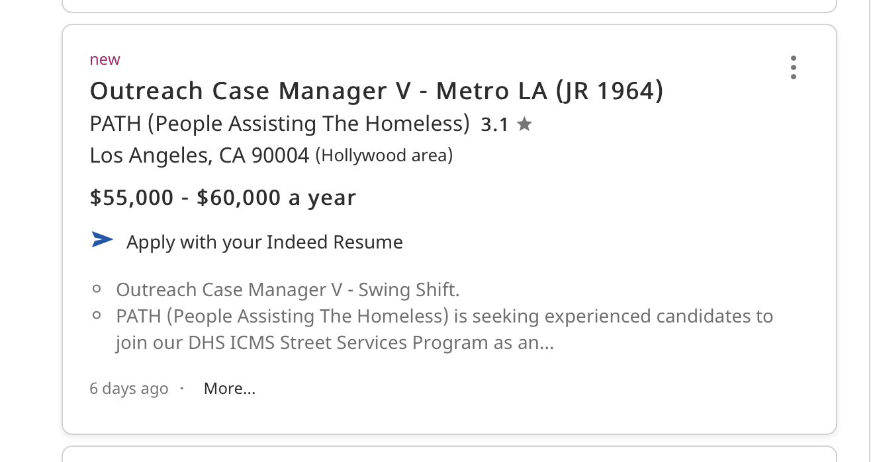Click PATH (People Assisting The Homeless) company name
Screen dimensions: 873x462
click(279, 124)
